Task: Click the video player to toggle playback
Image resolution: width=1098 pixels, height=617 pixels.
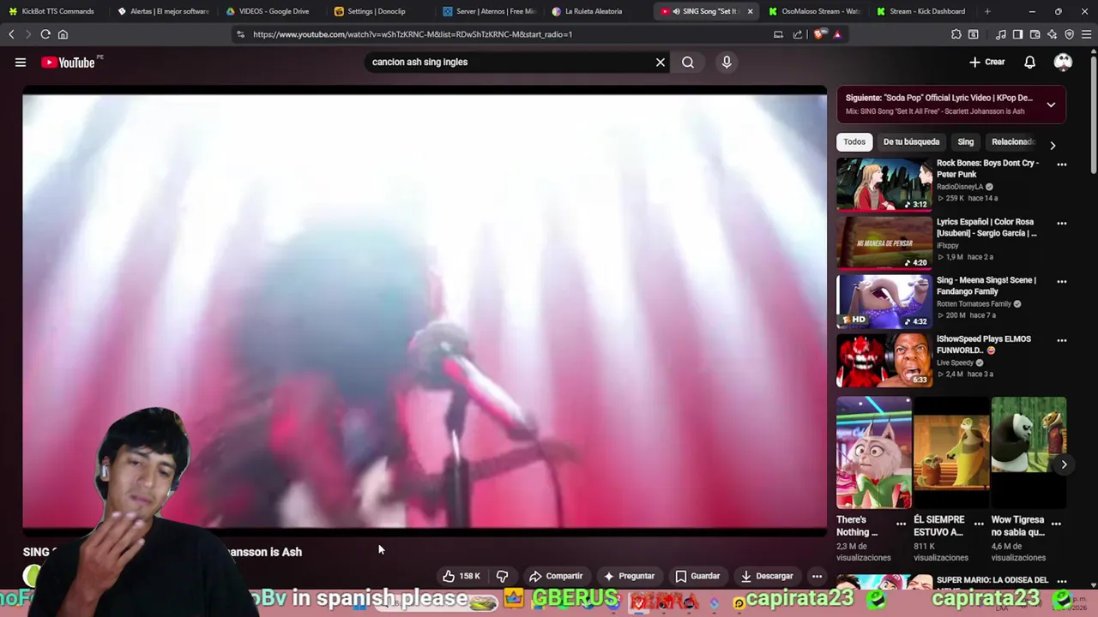Action: click(x=425, y=310)
